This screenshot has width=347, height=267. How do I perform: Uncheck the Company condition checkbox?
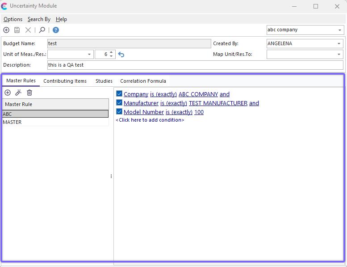[x=119, y=94]
